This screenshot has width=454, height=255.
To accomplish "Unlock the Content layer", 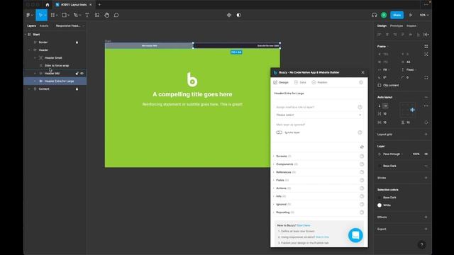I will pos(77,89).
